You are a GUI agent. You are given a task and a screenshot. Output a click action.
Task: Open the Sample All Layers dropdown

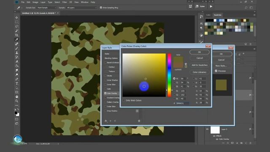click(x=81, y=8)
